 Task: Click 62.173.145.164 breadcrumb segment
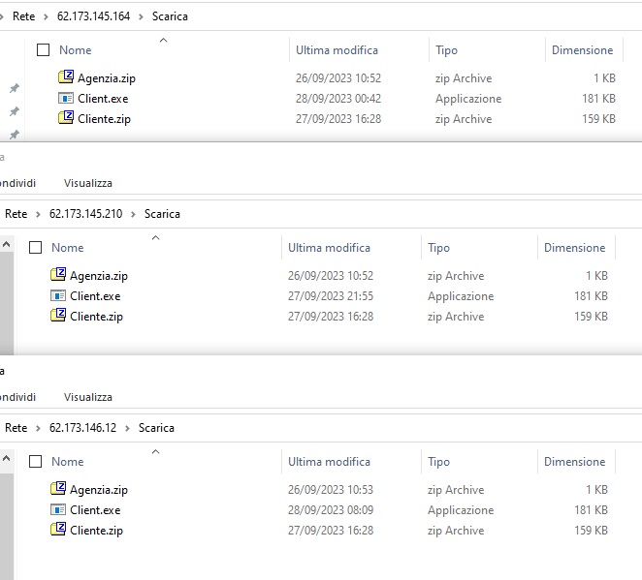click(93, 16)
